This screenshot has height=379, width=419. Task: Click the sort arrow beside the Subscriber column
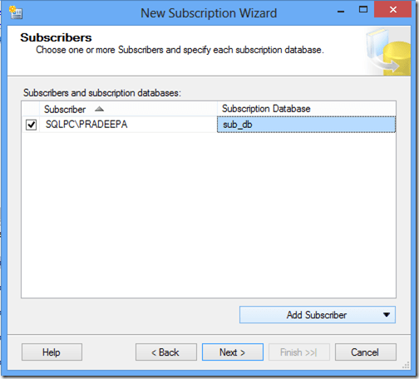point(99,109)
